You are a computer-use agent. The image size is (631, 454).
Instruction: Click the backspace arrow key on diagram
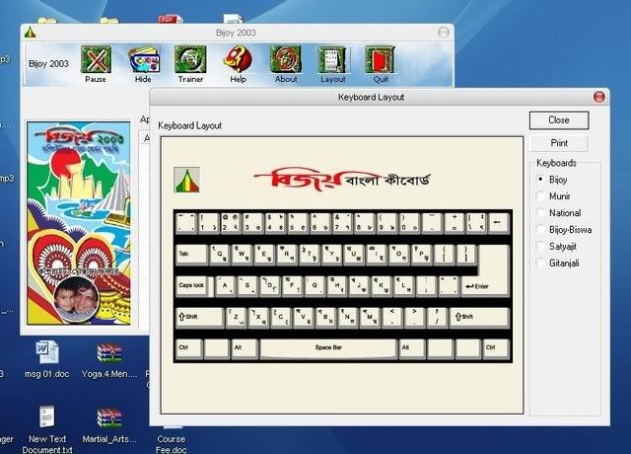tap(498, 223)
